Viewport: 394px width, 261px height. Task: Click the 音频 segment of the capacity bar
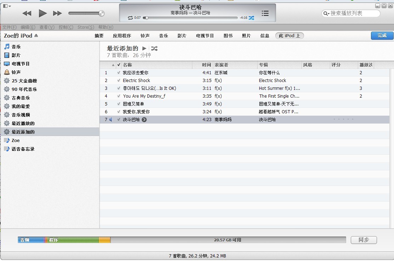[x=31, y=240]
